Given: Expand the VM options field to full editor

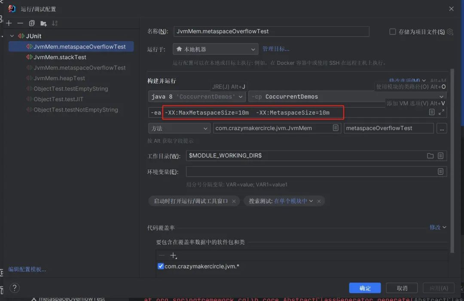Looking at the screenshot, I should click(x=441, y=111).
